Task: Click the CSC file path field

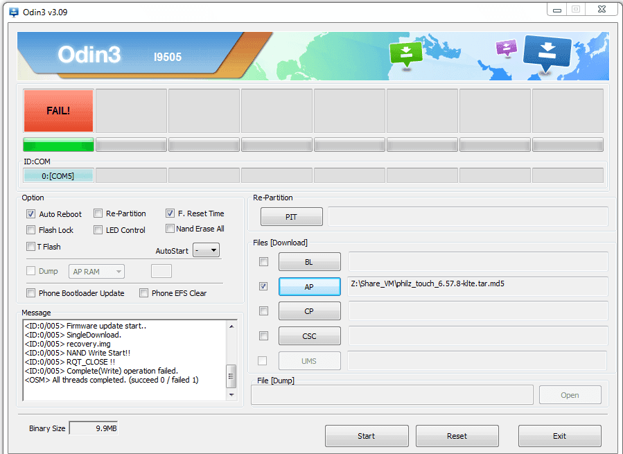Action: pyautogui.click(x=478, y=336)
